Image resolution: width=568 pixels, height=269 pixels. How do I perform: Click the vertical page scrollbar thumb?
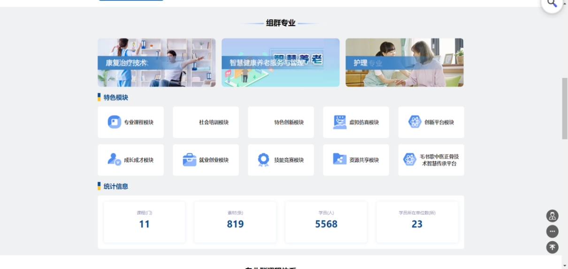[565, 108]
